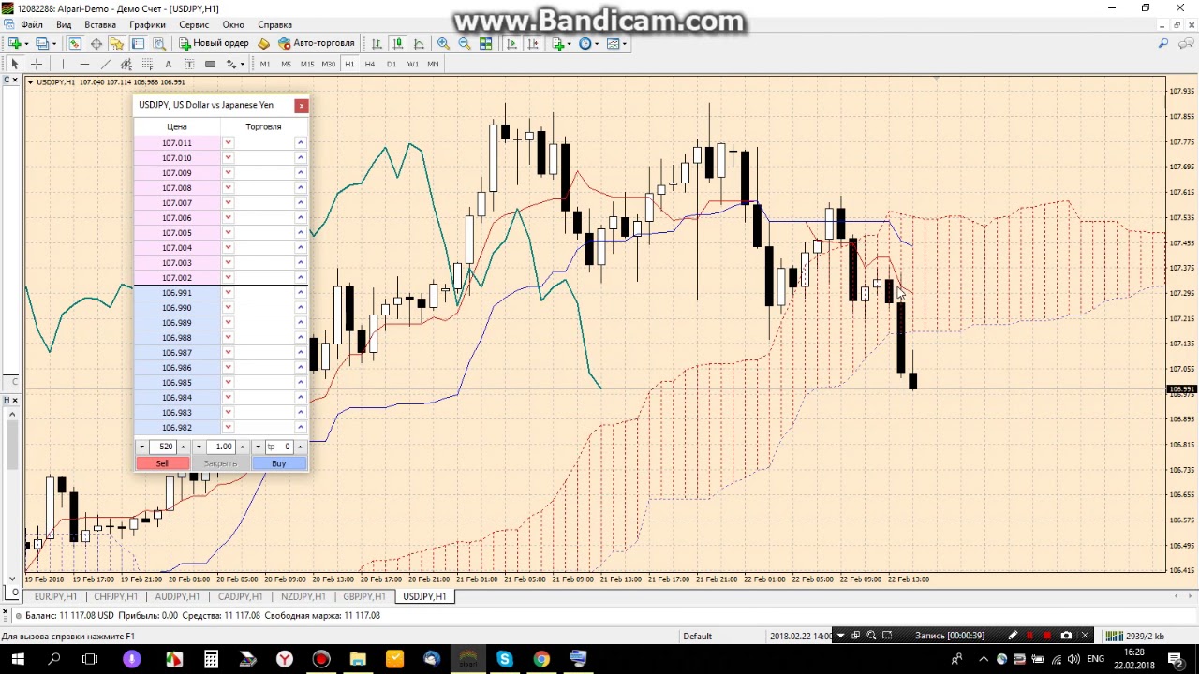Switch timeframe to M1
The image size is (1199, 674).
(x=265, y=64)
